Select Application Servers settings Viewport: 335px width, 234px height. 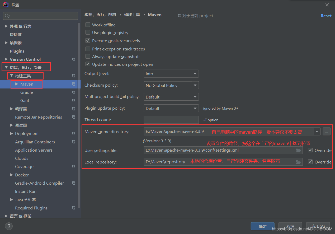pos(34,150)
